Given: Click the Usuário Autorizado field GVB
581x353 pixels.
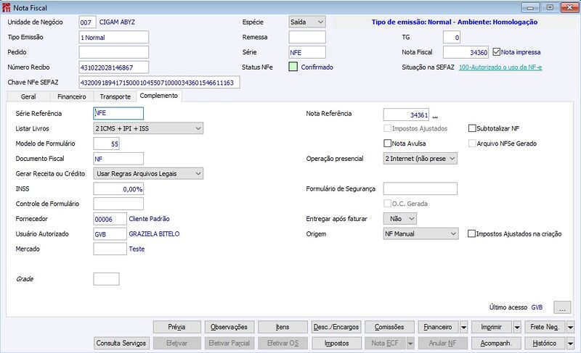Looking at the screenshot, I should [110, 234].
